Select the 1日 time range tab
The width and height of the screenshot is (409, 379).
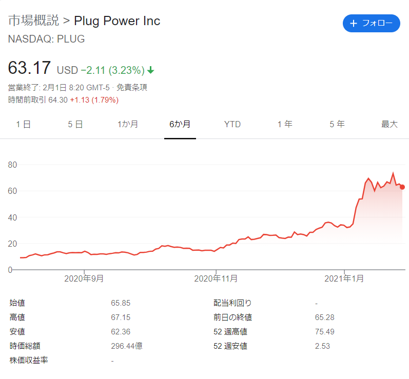24,124
